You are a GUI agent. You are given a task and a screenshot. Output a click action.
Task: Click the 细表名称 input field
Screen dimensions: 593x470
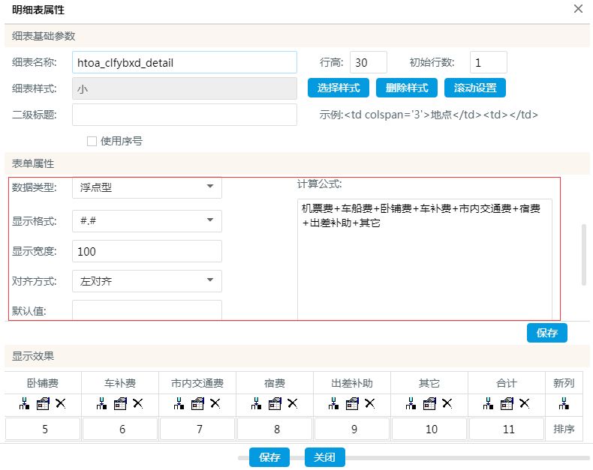tap(185, 63)
